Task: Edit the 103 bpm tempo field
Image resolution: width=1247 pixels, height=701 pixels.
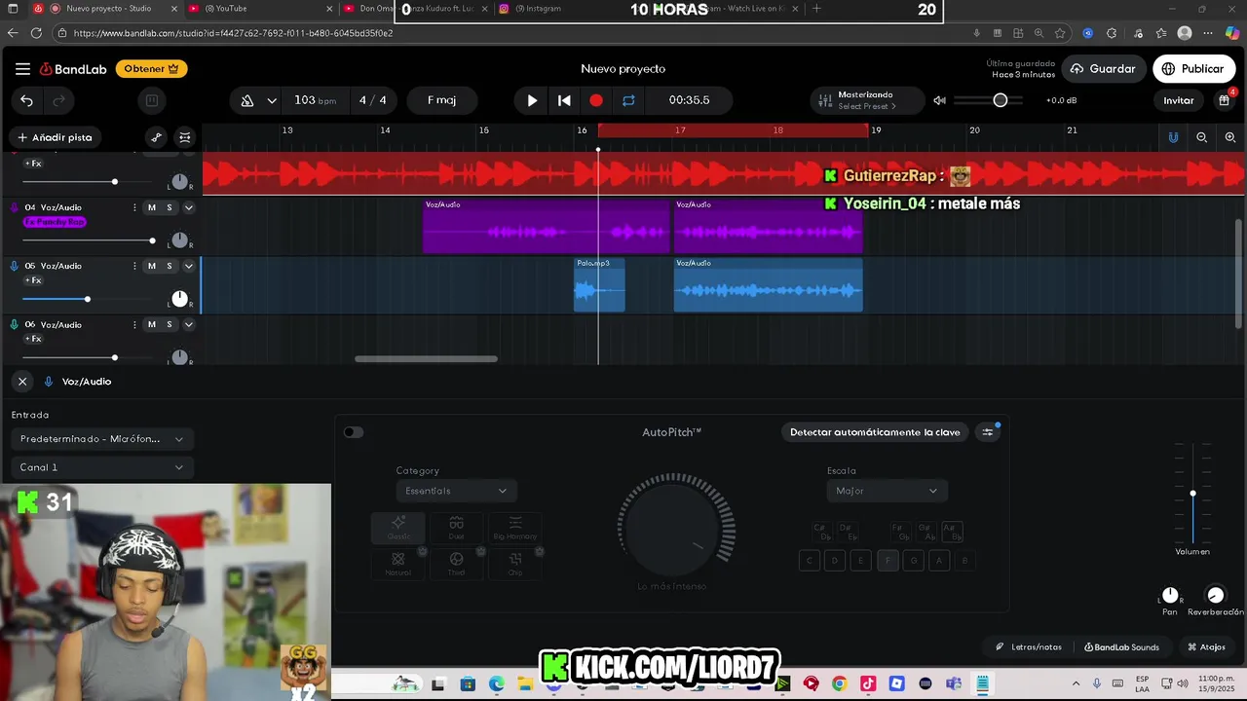Action: 315,100
